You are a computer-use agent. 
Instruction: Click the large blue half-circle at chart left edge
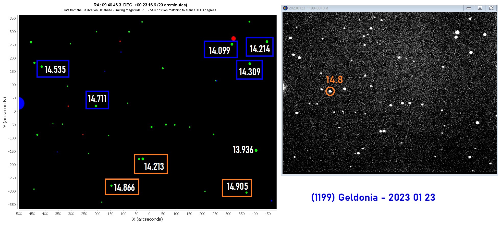(x=21, y=103)
